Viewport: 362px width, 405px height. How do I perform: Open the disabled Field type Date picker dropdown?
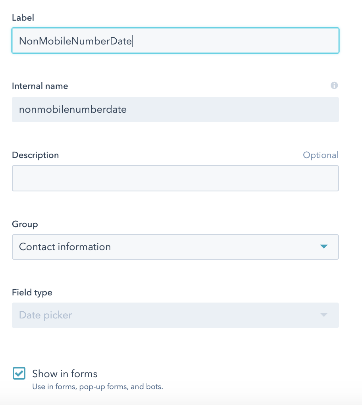coord(175,315)
